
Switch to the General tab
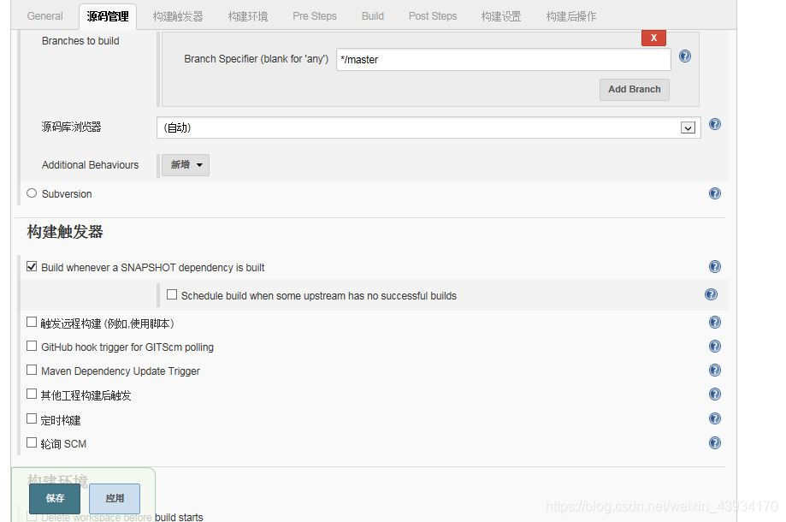[x=45, y=16]
